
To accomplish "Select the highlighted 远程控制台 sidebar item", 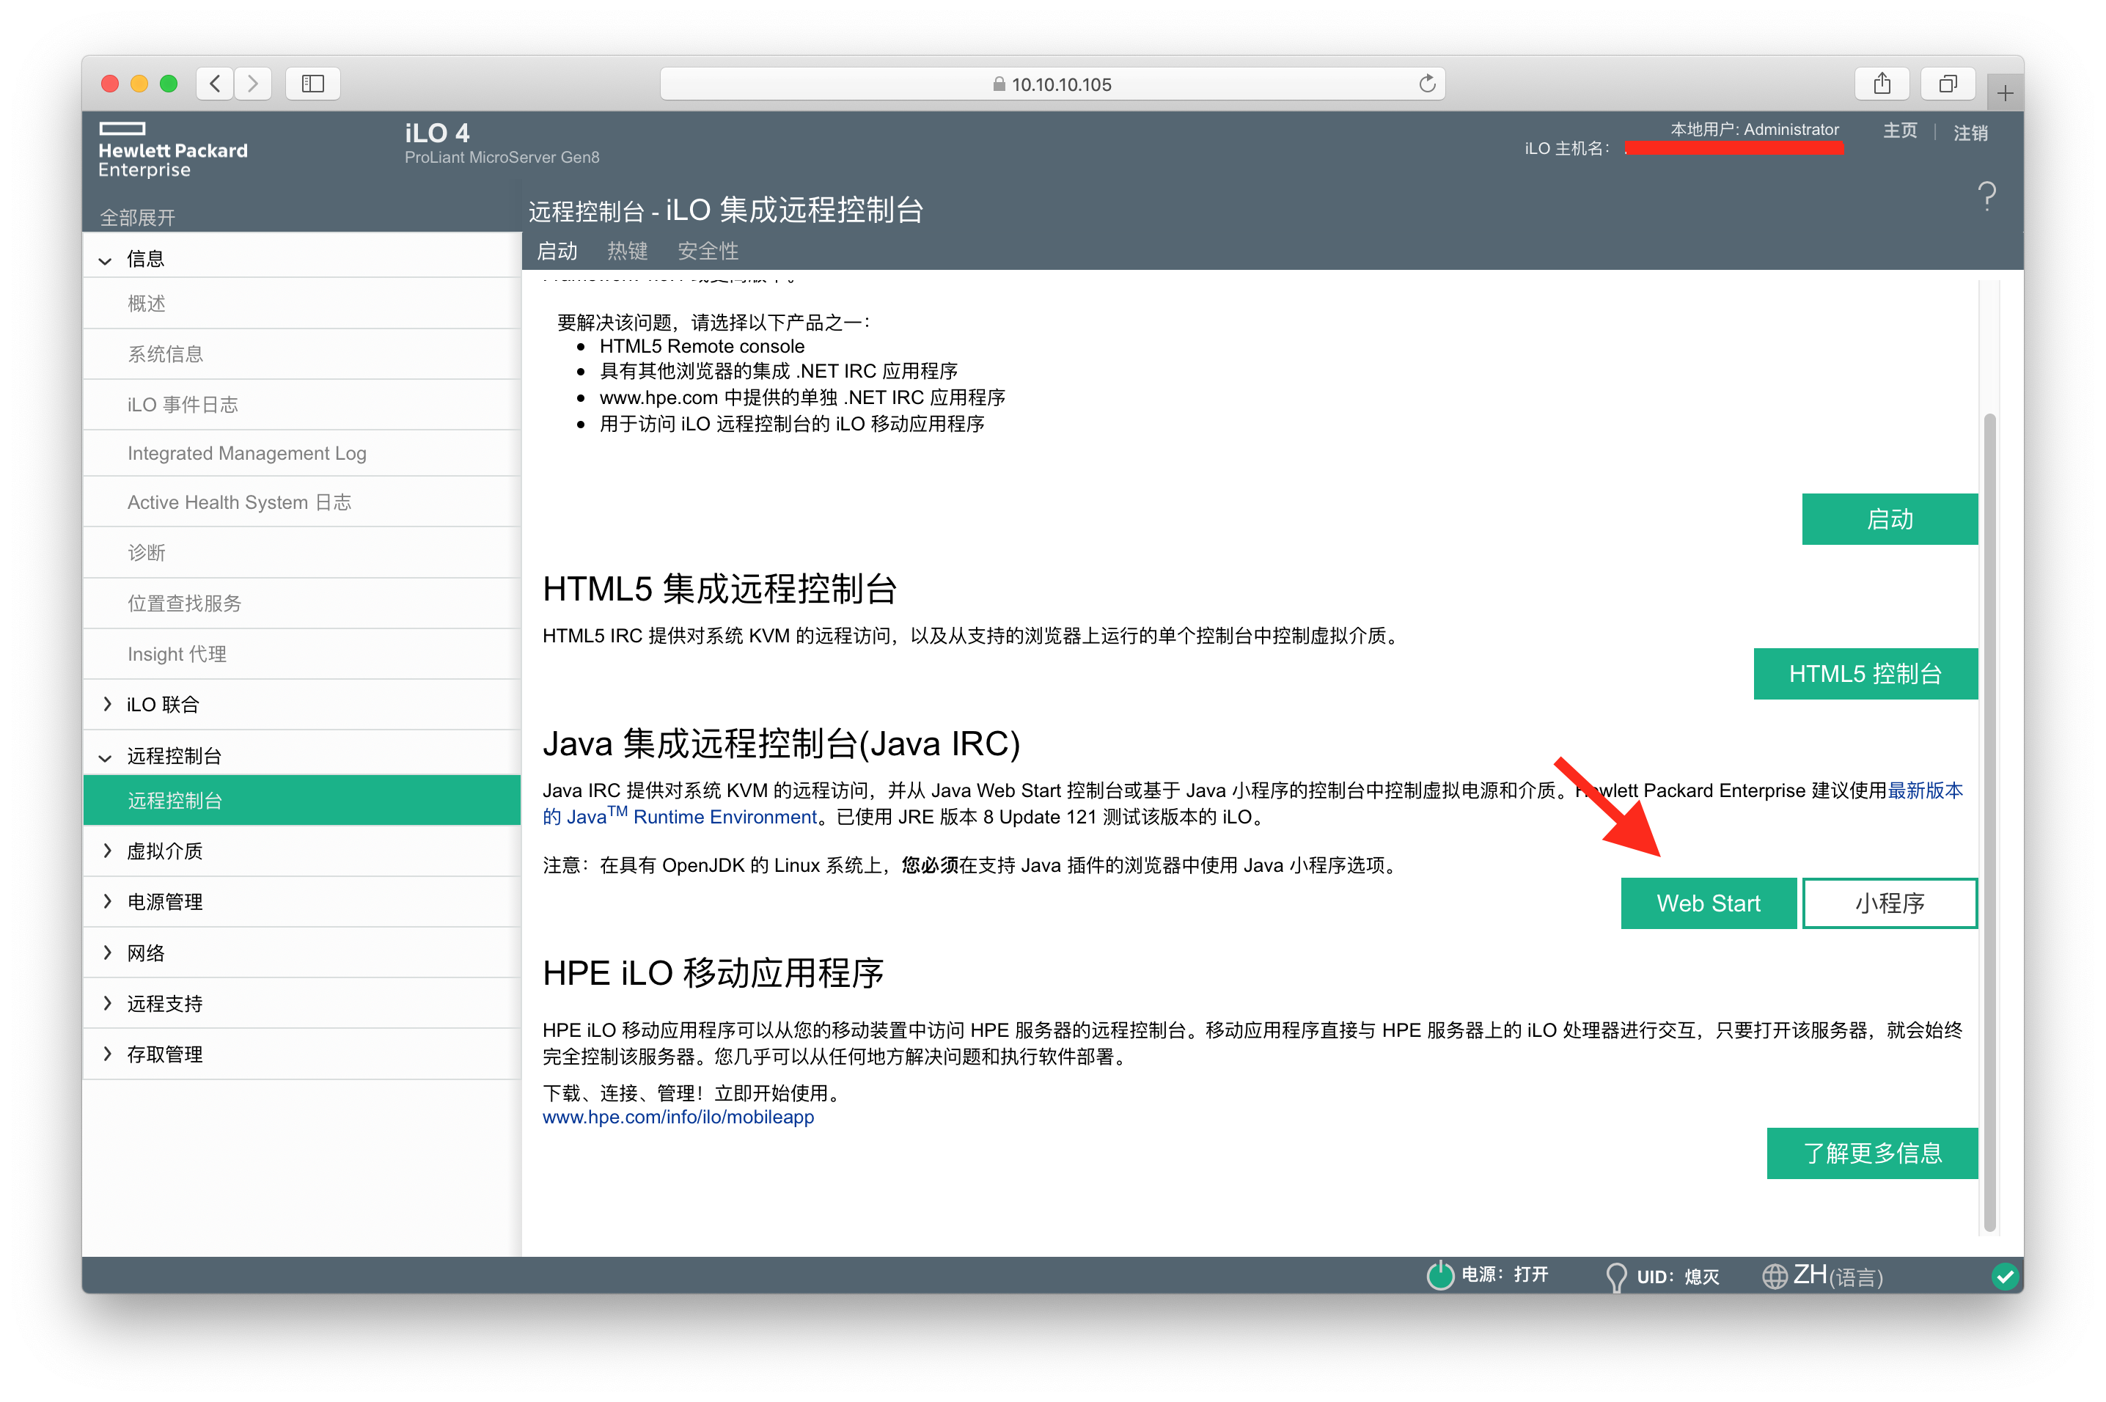I will 302,800.
